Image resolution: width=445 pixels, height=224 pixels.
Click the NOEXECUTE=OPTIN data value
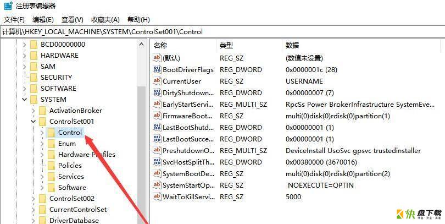321,185
